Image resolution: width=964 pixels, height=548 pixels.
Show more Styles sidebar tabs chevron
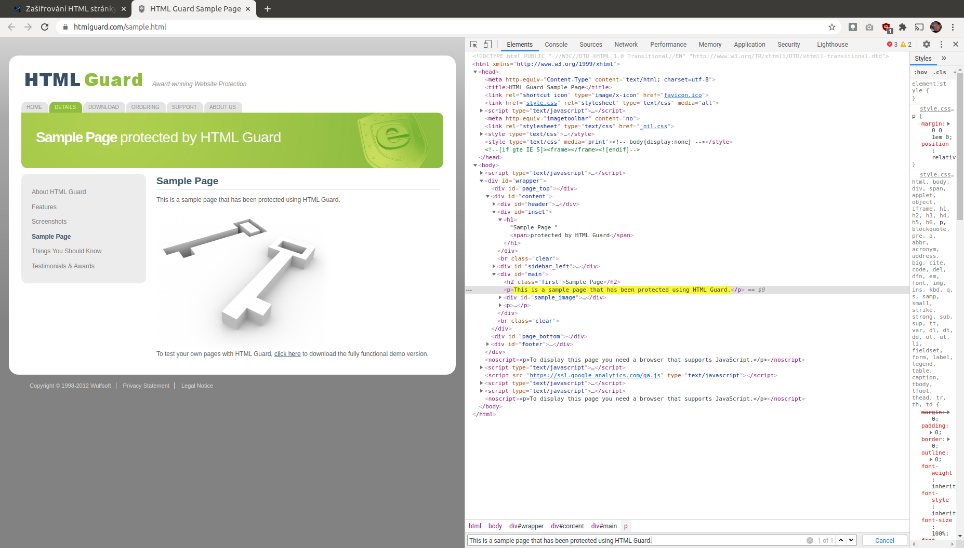coord(944,58)
